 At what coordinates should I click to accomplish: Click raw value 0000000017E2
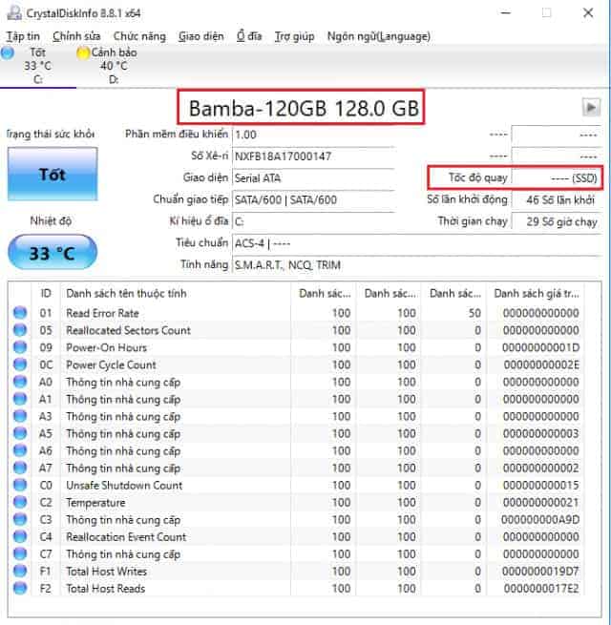(541, 589)
